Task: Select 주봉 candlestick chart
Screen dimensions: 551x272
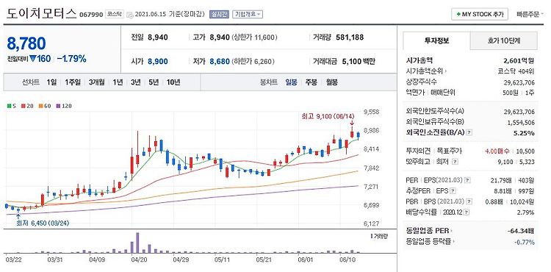Action: pyautogui.click(x=311, y=82)
